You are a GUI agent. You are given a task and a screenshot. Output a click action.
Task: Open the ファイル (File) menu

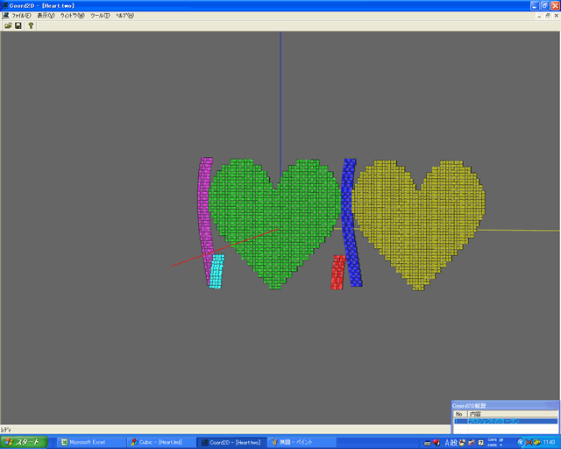coord(21,15)
